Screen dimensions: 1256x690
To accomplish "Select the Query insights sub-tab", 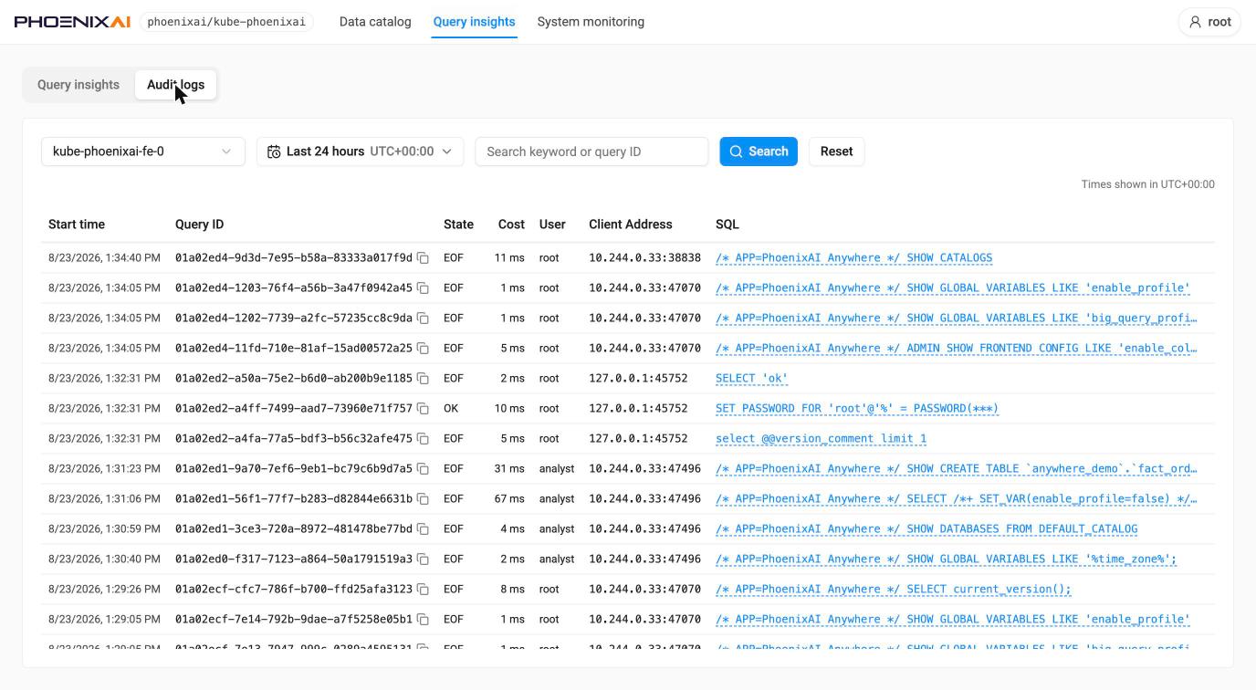I will pos(78,85).
